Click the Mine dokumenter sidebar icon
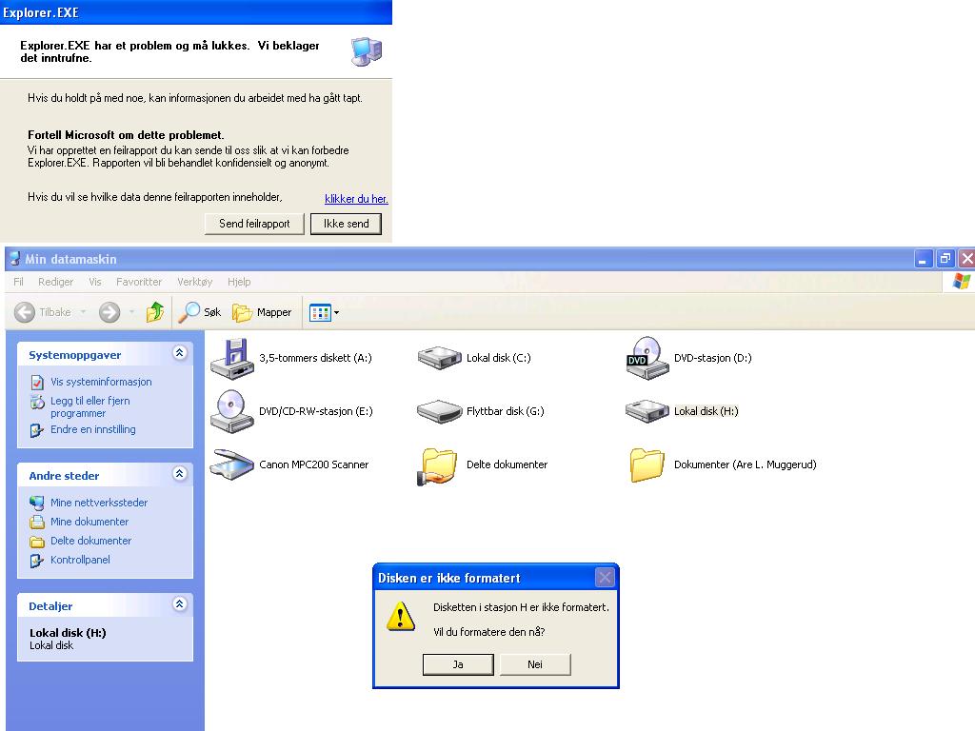 pos(37,523)
